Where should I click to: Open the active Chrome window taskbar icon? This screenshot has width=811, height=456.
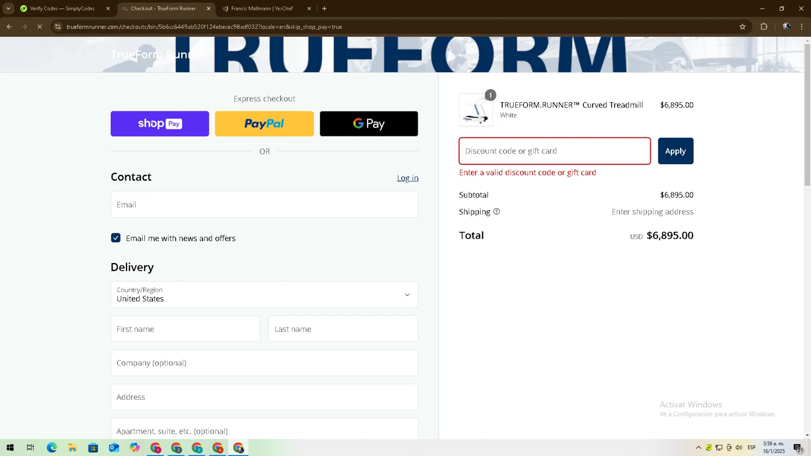(x=238, y=447)
